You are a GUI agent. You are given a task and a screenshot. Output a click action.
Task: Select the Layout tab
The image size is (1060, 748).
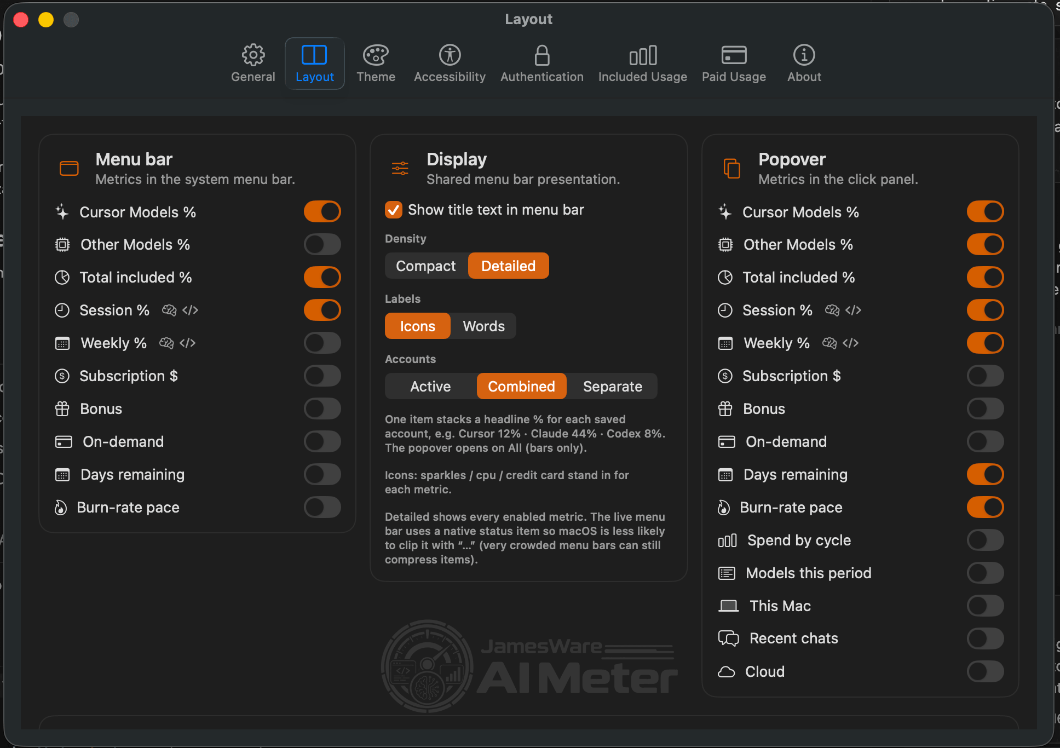[x=314, y=64]
